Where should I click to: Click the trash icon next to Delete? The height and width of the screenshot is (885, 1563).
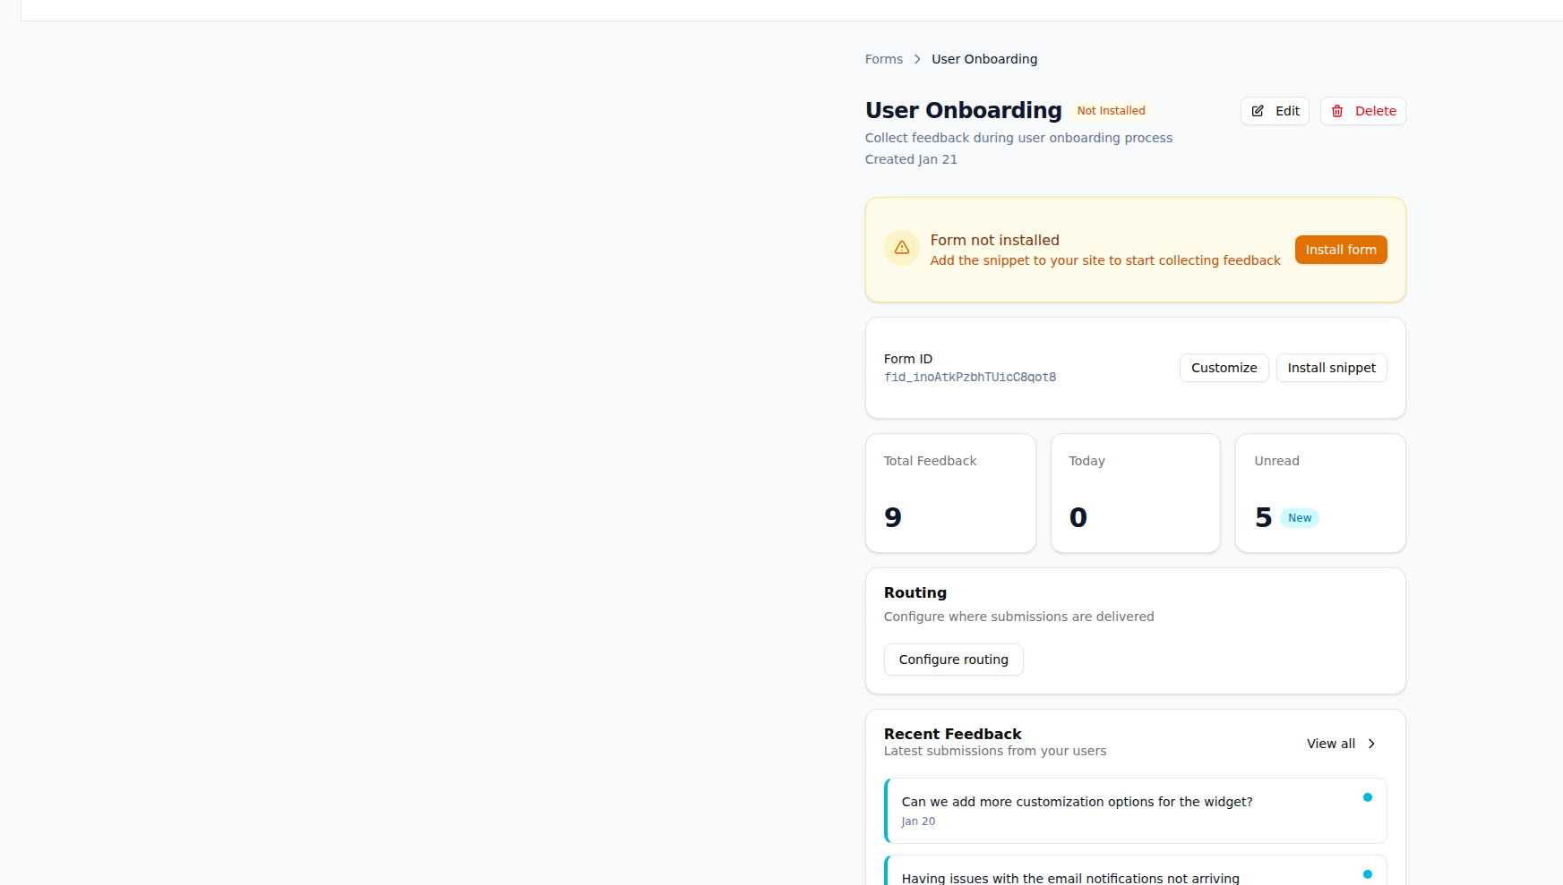click(x=1338, y=111)
